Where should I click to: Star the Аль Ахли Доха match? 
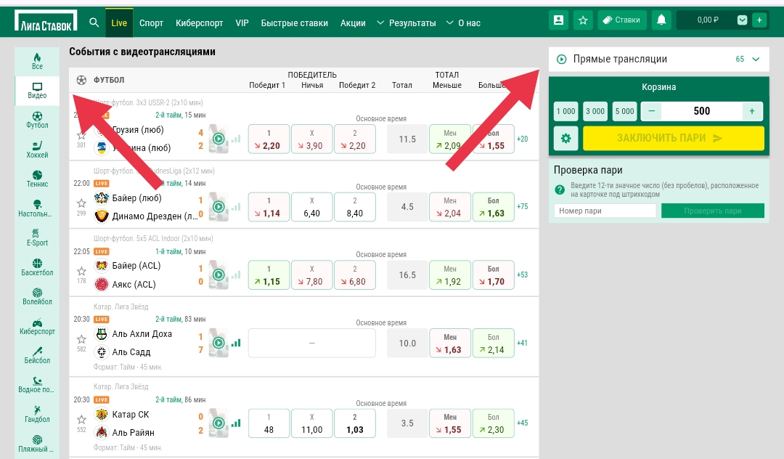click(81, 339)
